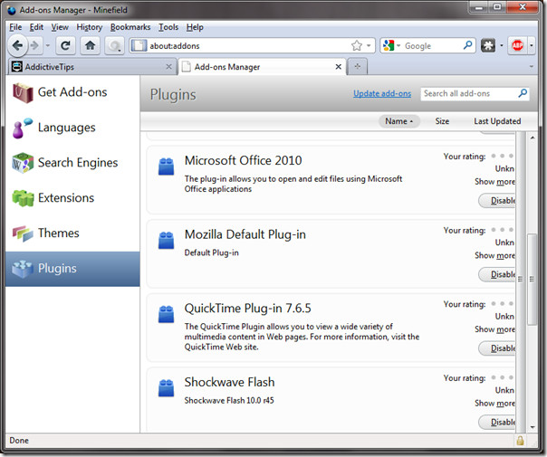Show more for Mozilla Default Plug-in
547x457 pixels.
coord(494,255)
